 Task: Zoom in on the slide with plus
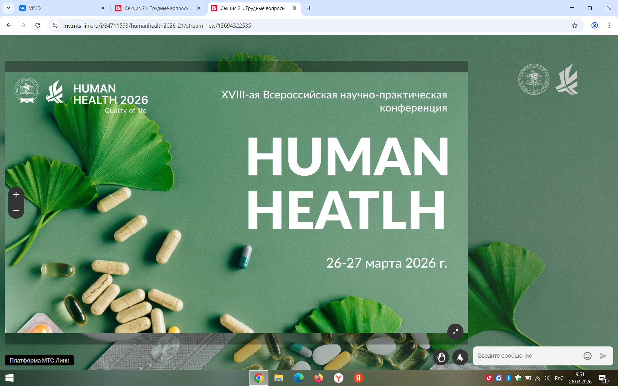tap(16, 195)
